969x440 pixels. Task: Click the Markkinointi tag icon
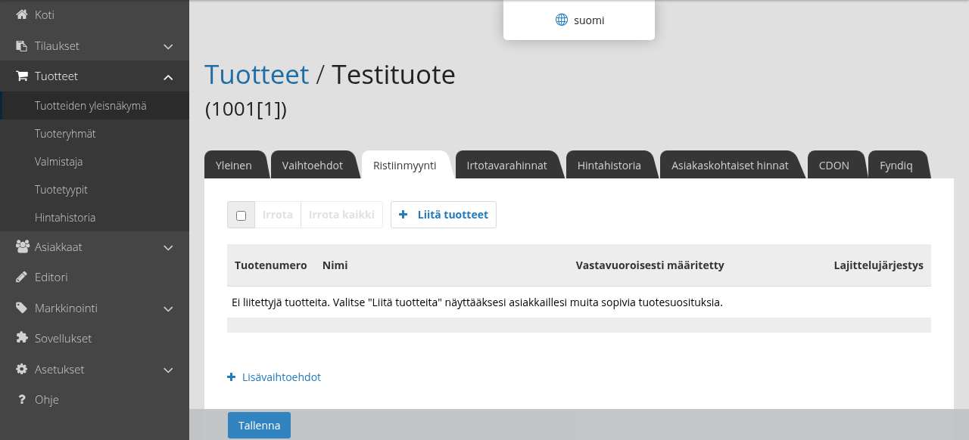tap(21, 308)
